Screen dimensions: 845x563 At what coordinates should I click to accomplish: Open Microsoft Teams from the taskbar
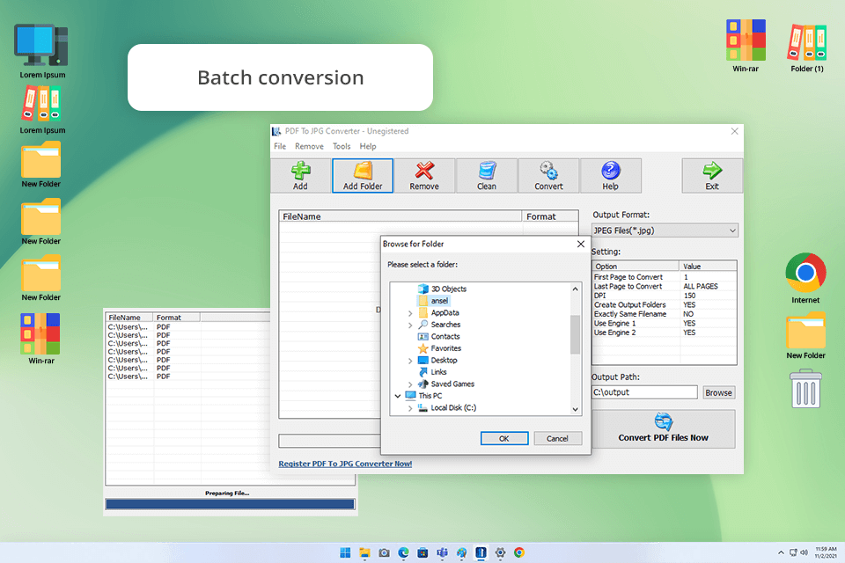[443, 552]
